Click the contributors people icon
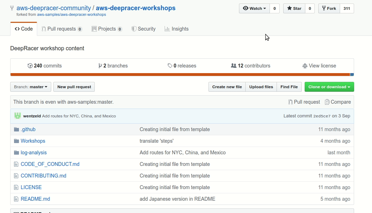372x213 pixels. coord(234,66)
